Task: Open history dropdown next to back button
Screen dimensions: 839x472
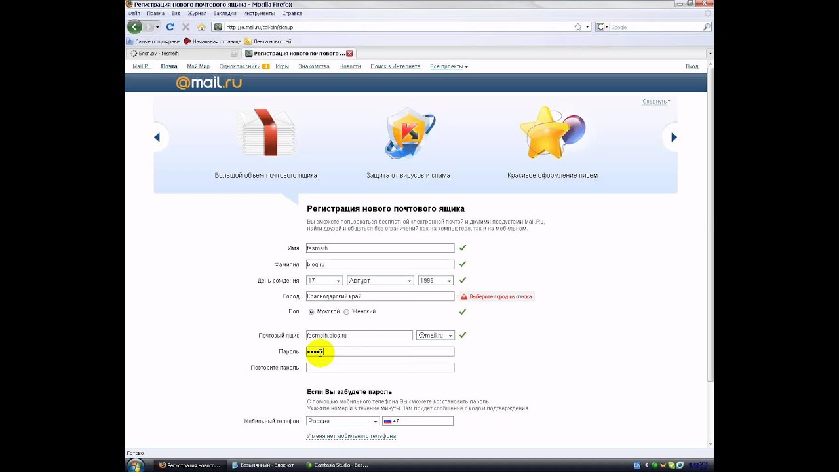Action: click(x=157, y=27)
